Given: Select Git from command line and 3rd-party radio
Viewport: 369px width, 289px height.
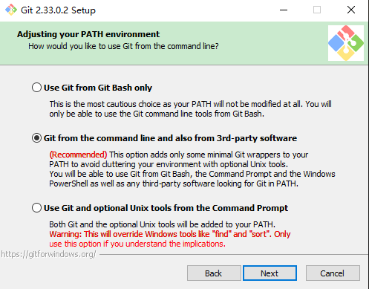Looking at the screenshot, I should click(x=36, y=138).
